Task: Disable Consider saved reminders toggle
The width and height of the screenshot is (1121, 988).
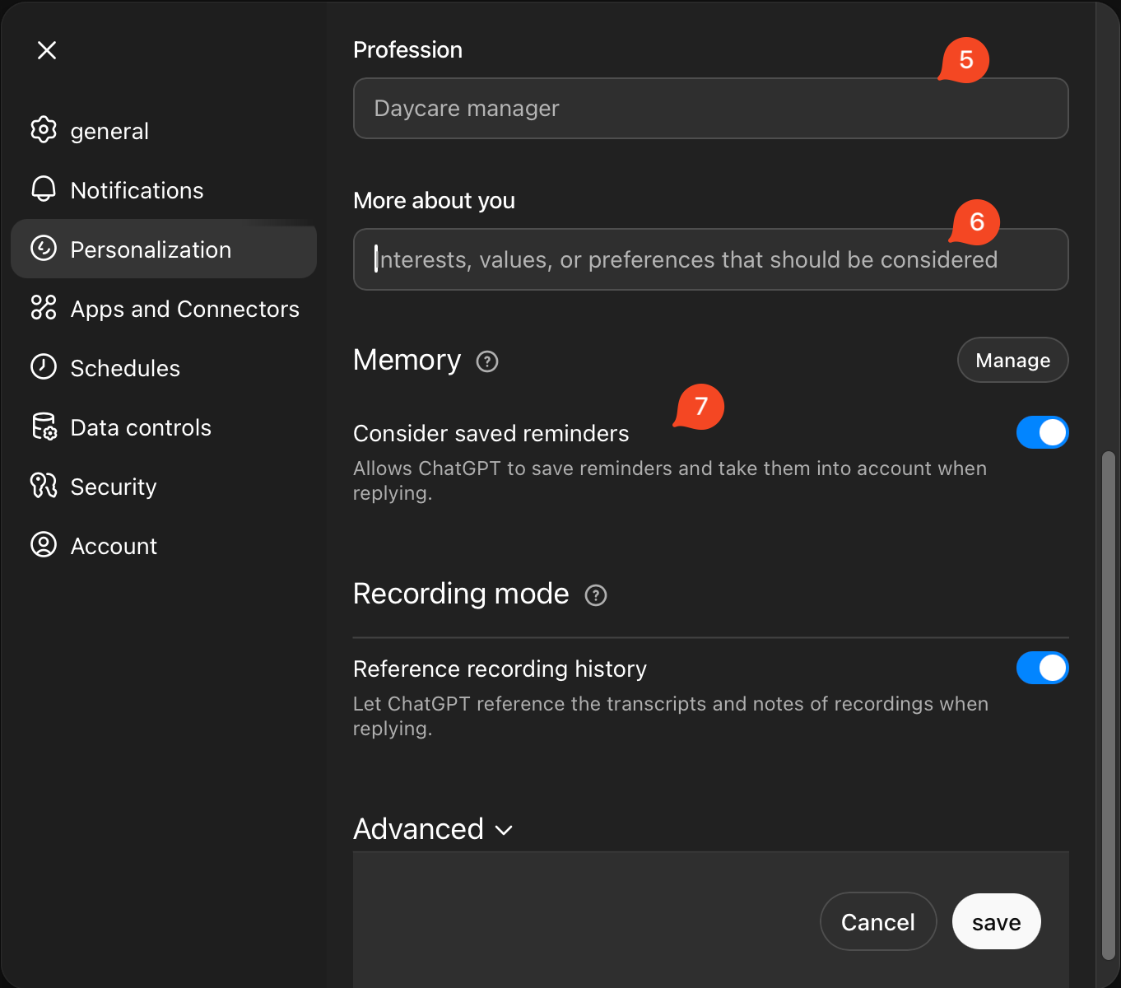Action: coord(1042,432)
